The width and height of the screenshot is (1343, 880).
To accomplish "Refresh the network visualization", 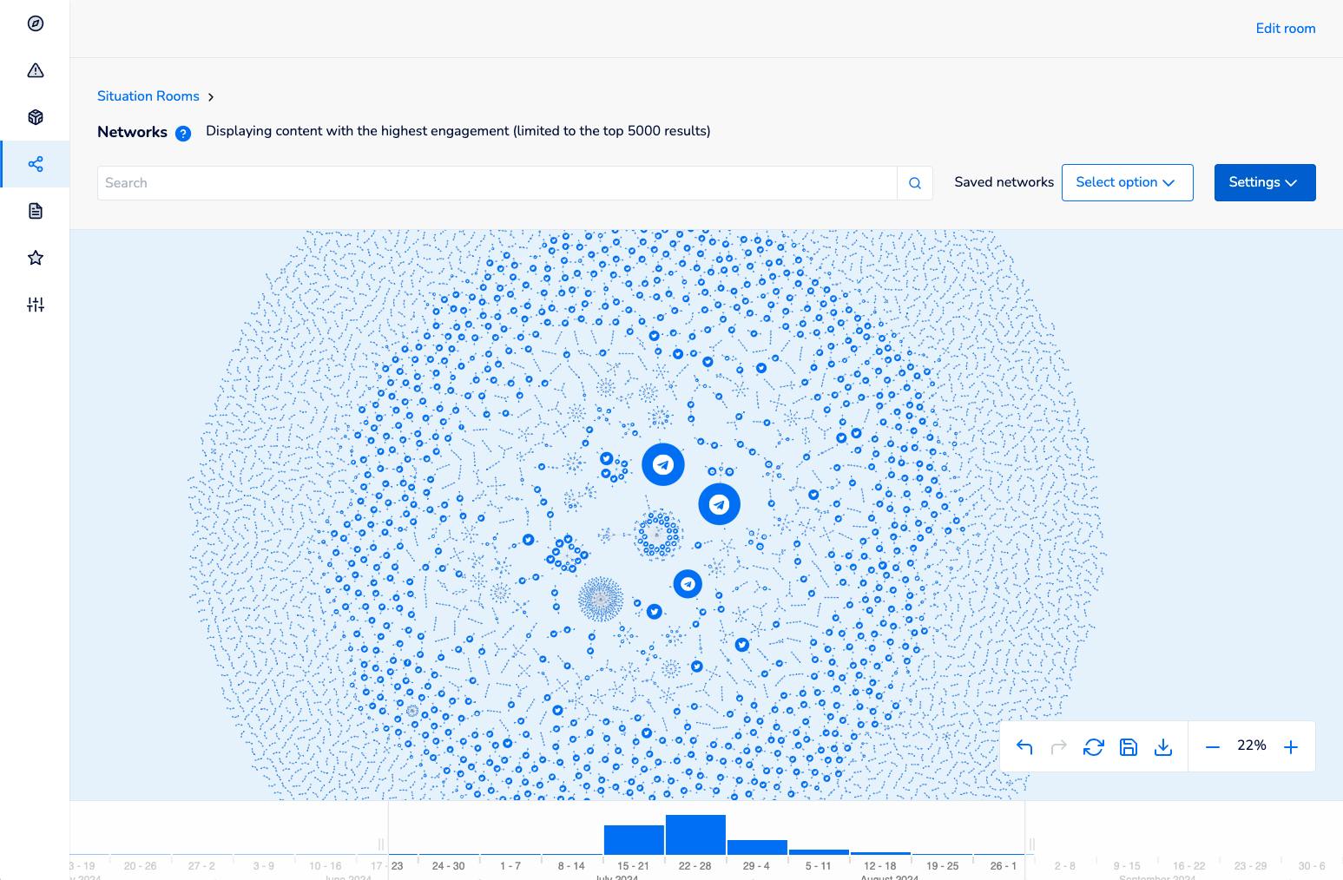I will (x=1094, y=746).
